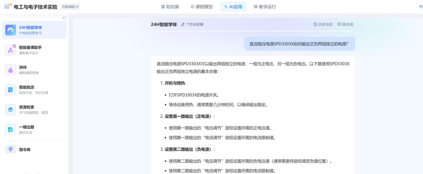Start a 新会话 new conversation
The height and width of the screenshot is (174, 423).
pyautogui.click(x=345, y=25)
